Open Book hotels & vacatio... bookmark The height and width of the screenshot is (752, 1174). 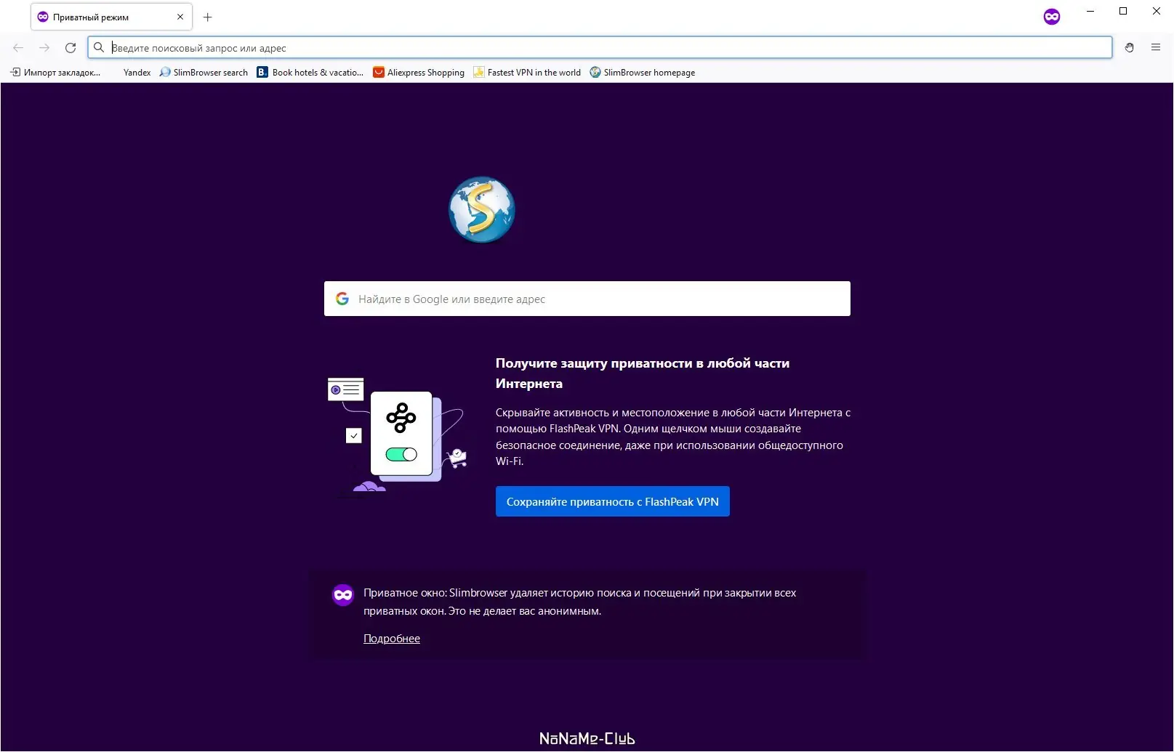[x=310, y=73]
